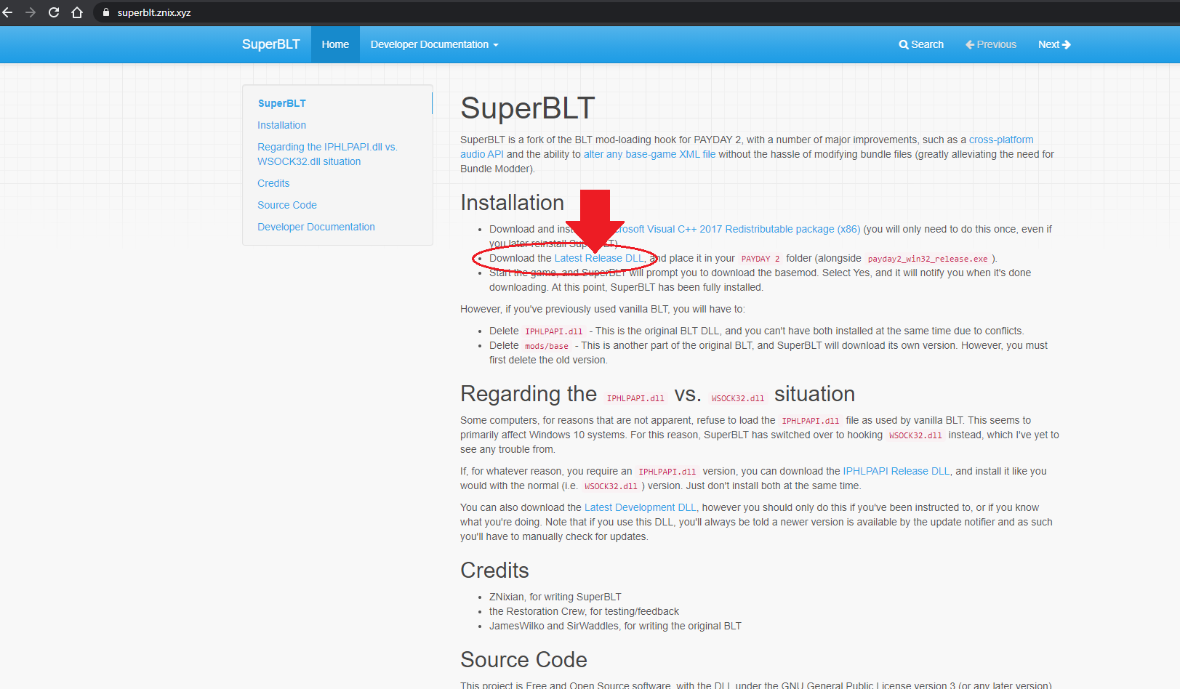Go to the Next page
This screenshot has height=689, width=1180.
coord(1054,44)
